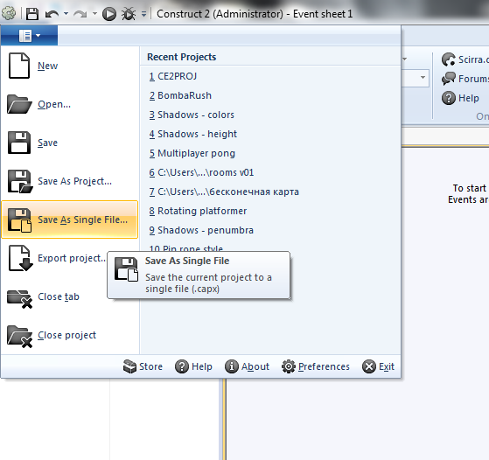Click the Save As Project icon
The width and height of the screenshot is (489, 460).
(20, 181)
